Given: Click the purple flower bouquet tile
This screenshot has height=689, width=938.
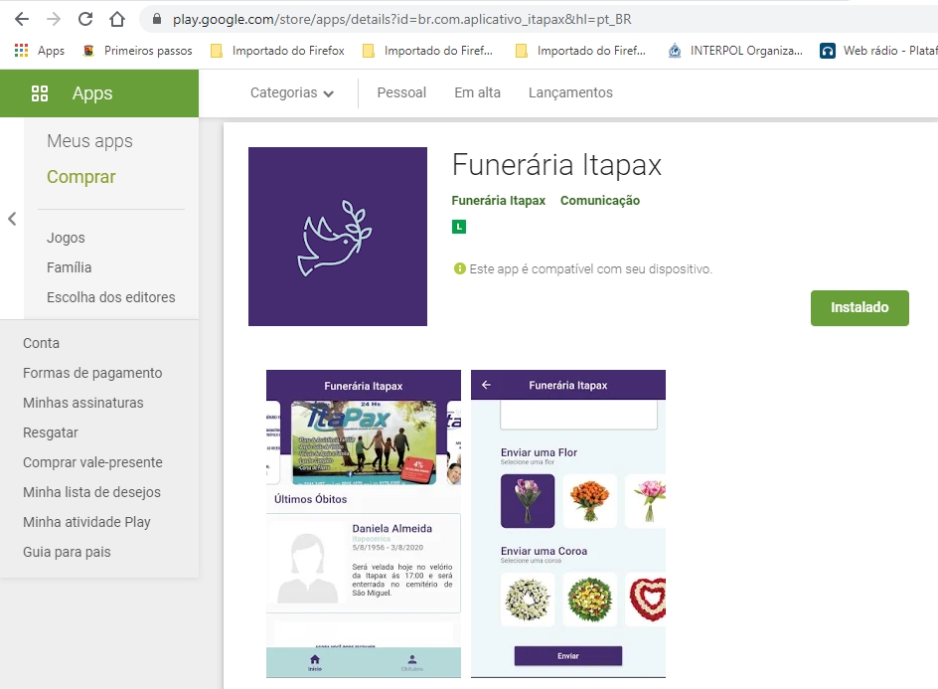Looking at the screenshot, I should pos(528,501).
